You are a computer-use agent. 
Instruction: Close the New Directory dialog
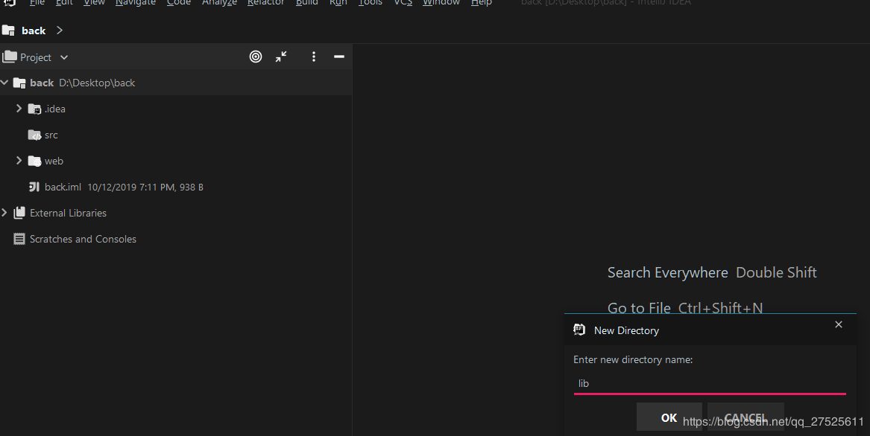tap(839, 325)
